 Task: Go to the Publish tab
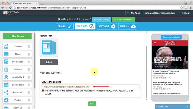click(x=128, y=26)
